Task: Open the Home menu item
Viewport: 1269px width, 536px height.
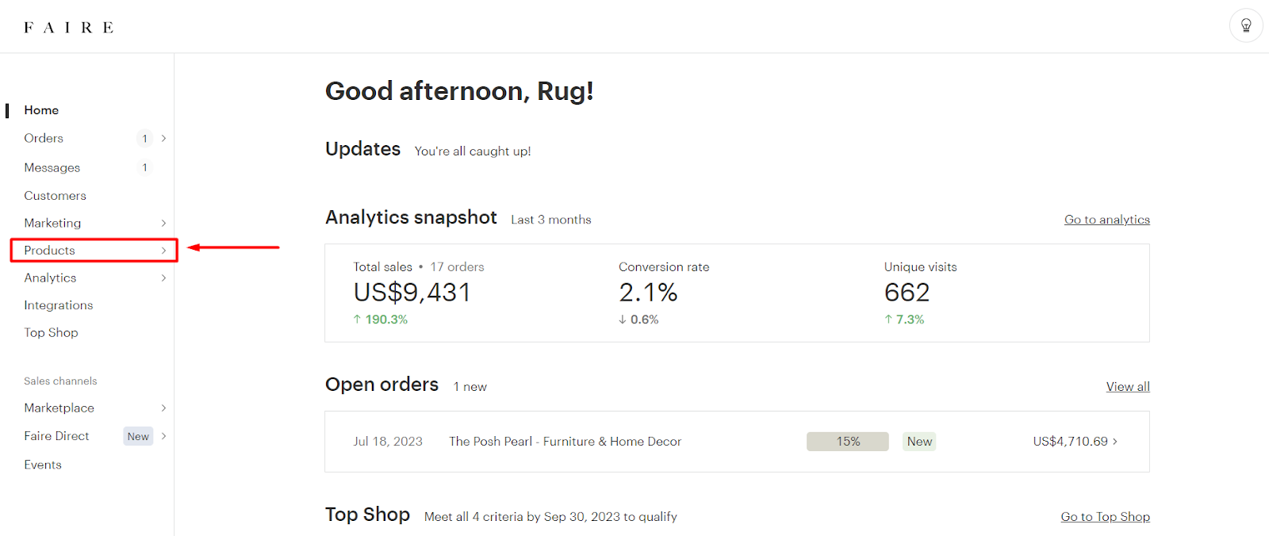Action: [41, 110]
